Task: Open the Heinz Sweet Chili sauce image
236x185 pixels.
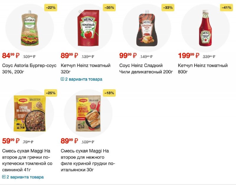Action: tap(147, 28)
